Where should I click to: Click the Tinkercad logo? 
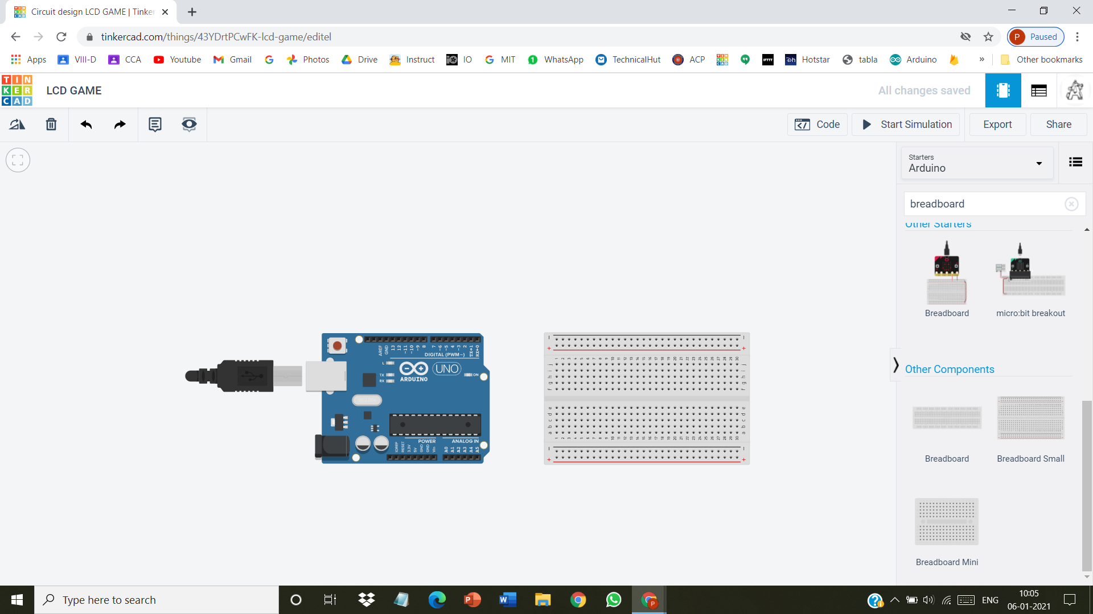click(17, 90)
